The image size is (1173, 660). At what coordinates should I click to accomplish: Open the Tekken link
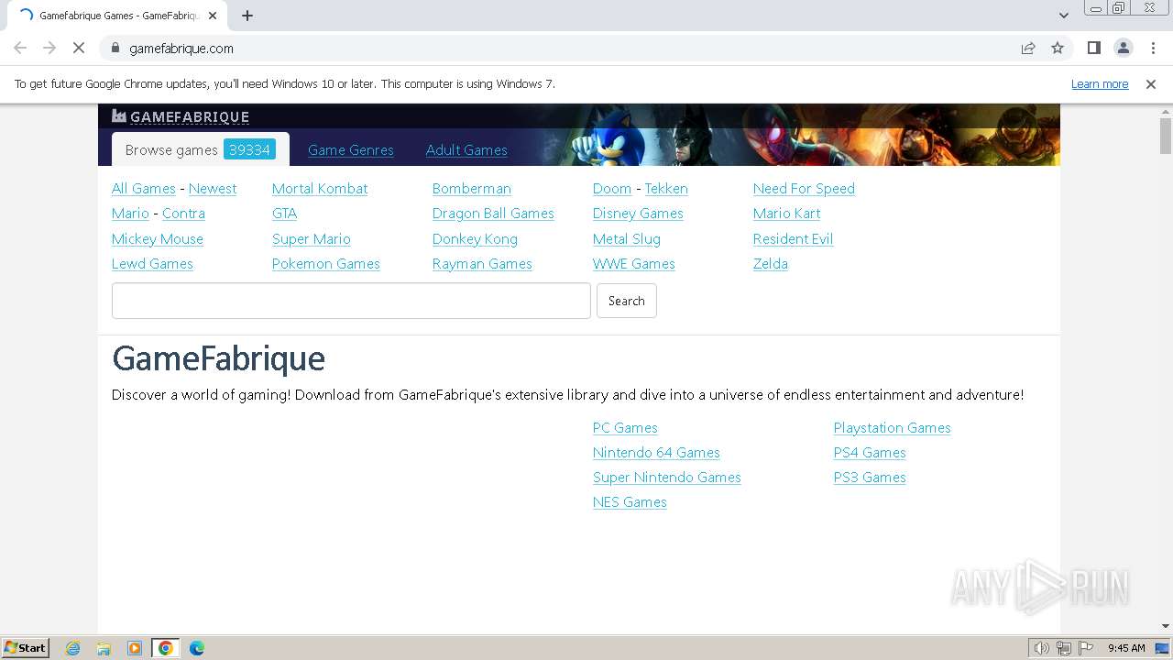point(666,189)
